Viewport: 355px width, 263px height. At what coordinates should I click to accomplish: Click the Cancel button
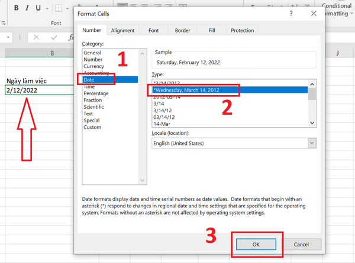click(x=301, y=245)
